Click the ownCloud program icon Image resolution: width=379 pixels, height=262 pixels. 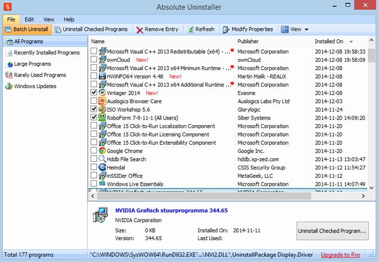click(102, 59)
